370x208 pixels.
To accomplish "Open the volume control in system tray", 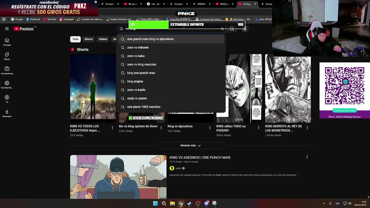I will coord(349,203).
